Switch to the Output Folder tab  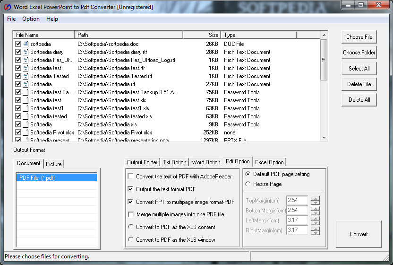point(142,162)
